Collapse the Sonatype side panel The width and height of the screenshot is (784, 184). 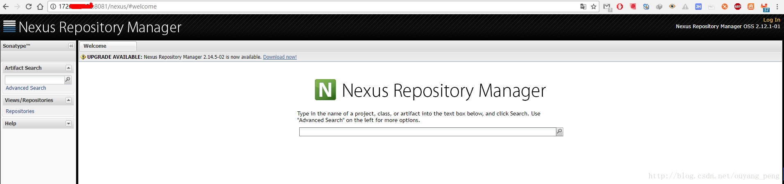(x=71, y=46)
